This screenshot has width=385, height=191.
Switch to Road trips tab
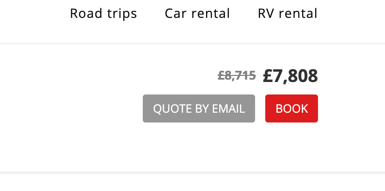(104, 13)
